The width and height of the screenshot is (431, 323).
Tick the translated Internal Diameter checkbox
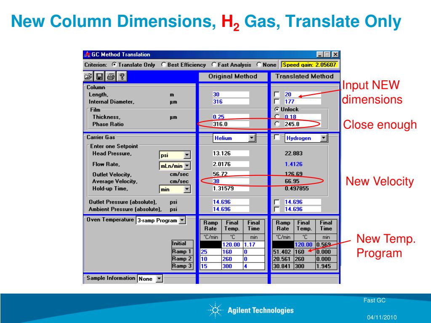pos(277,102)
